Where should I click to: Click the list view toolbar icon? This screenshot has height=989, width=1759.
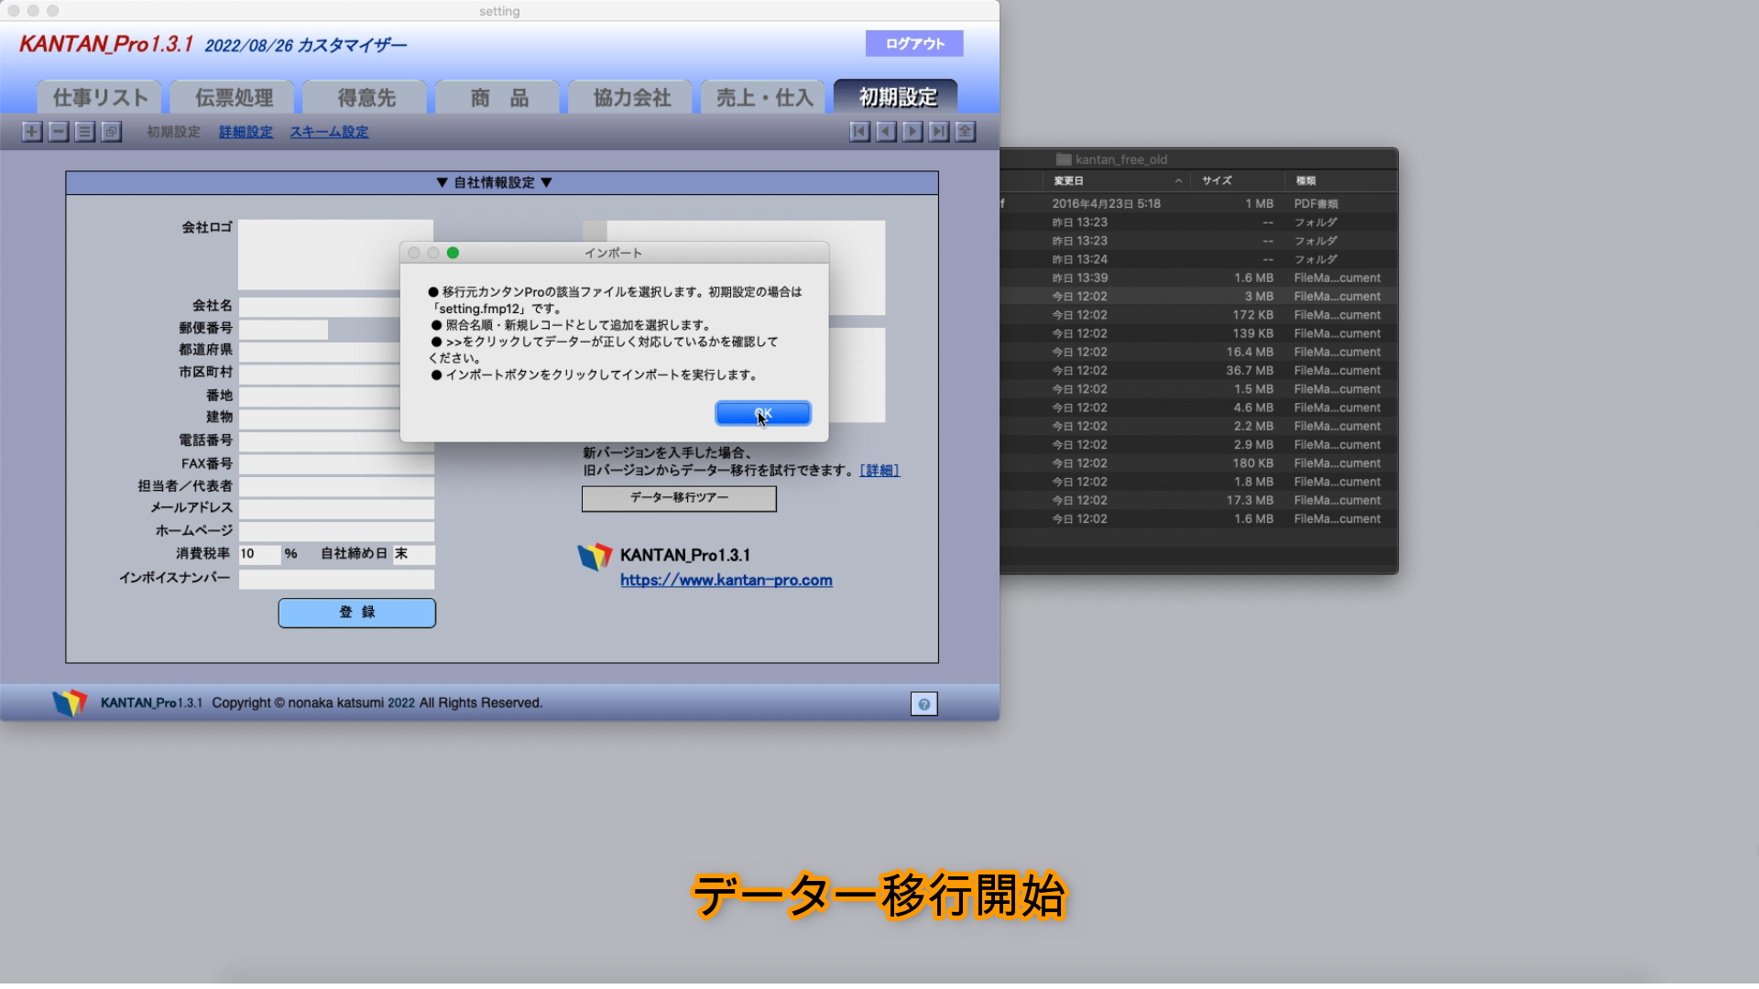(x=85, y=132)
